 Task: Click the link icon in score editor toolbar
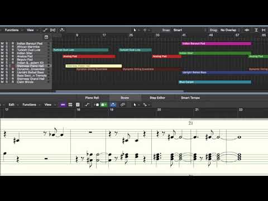click(123, 105)
